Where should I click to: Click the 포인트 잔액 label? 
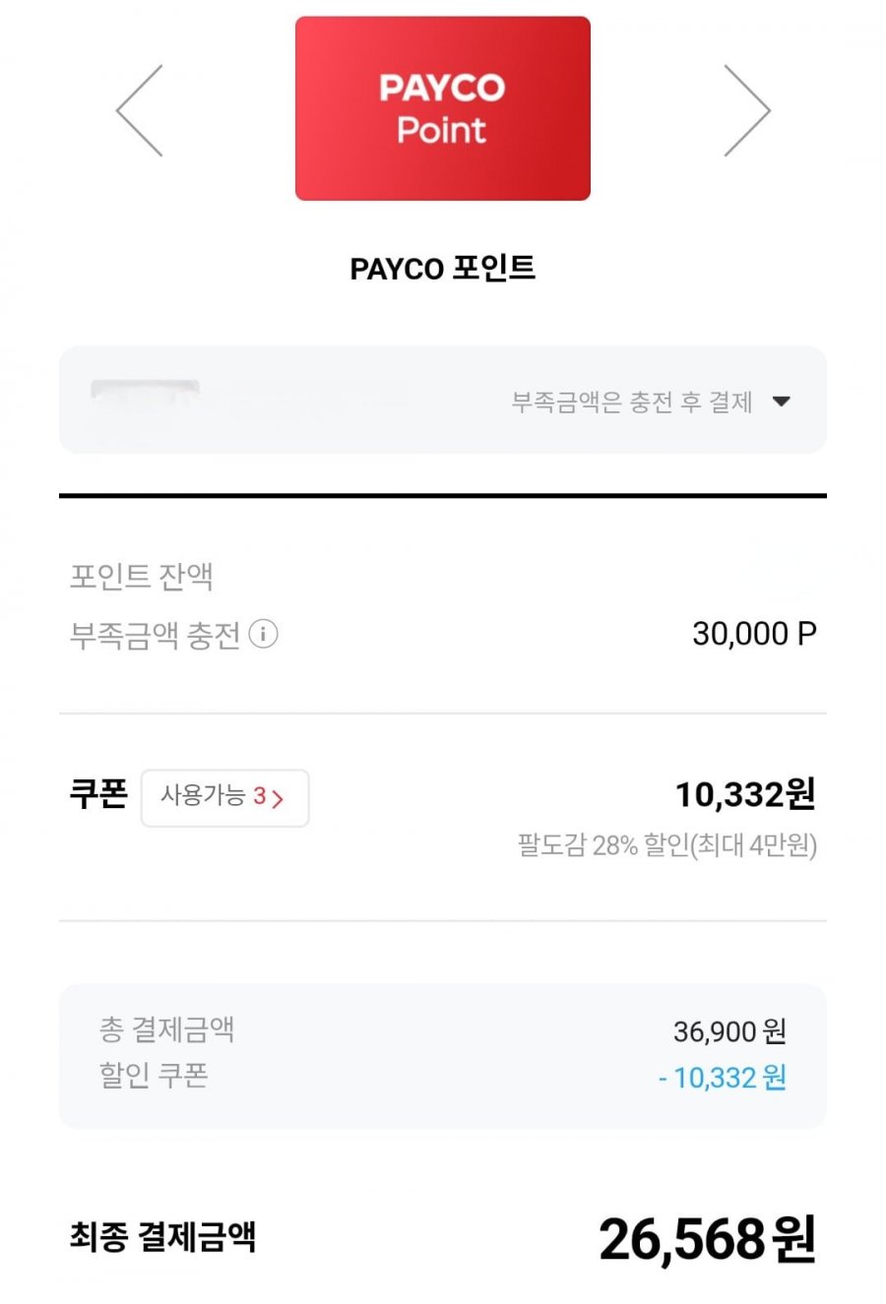tap(142, 577)
